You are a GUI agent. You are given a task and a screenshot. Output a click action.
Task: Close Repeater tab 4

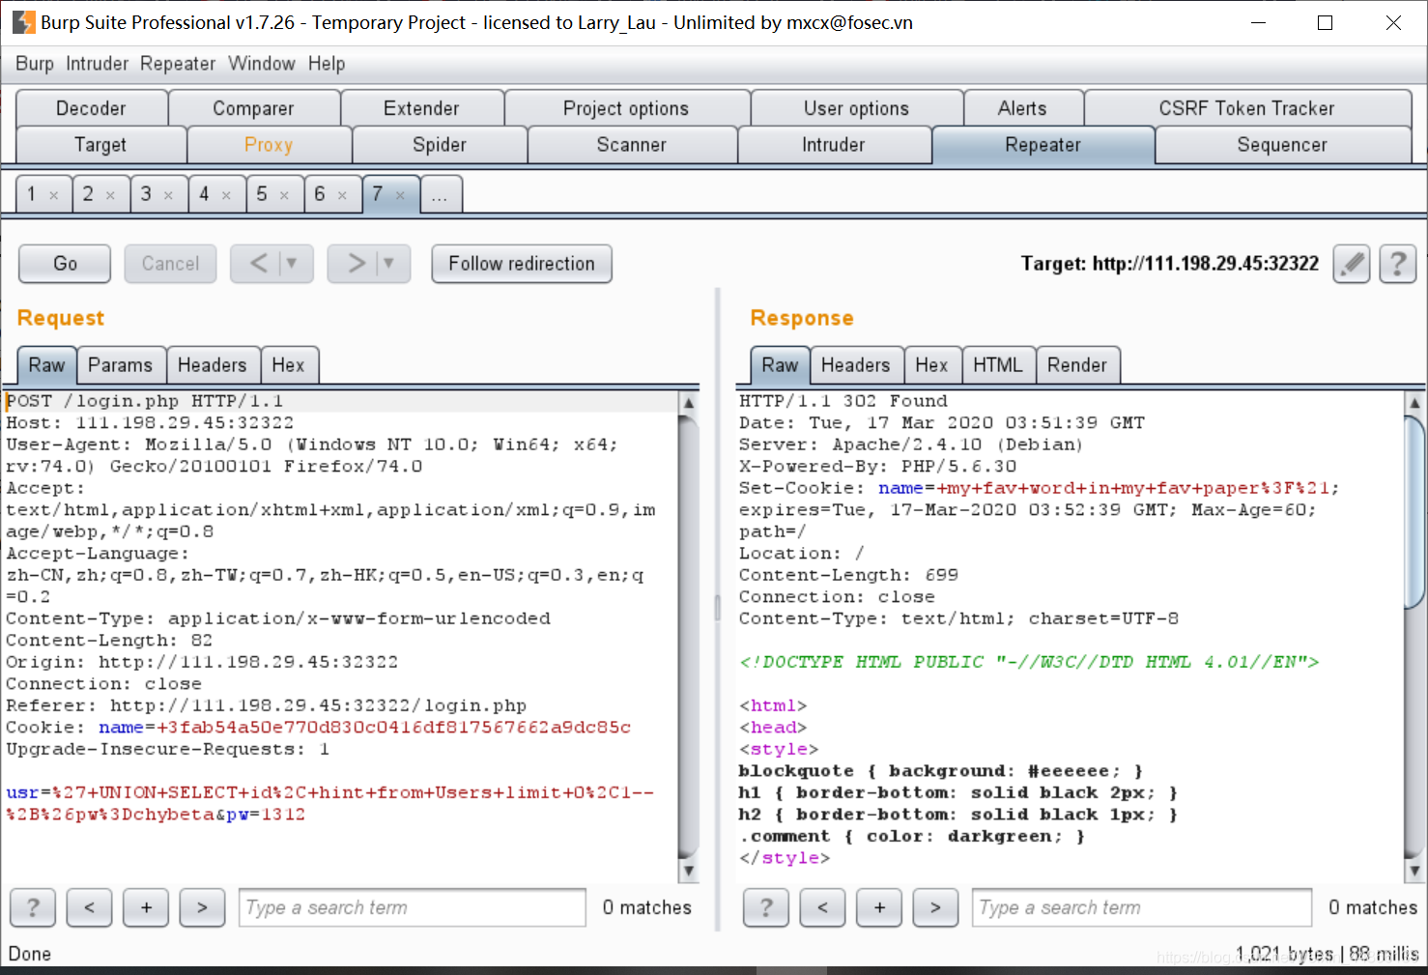226,195
